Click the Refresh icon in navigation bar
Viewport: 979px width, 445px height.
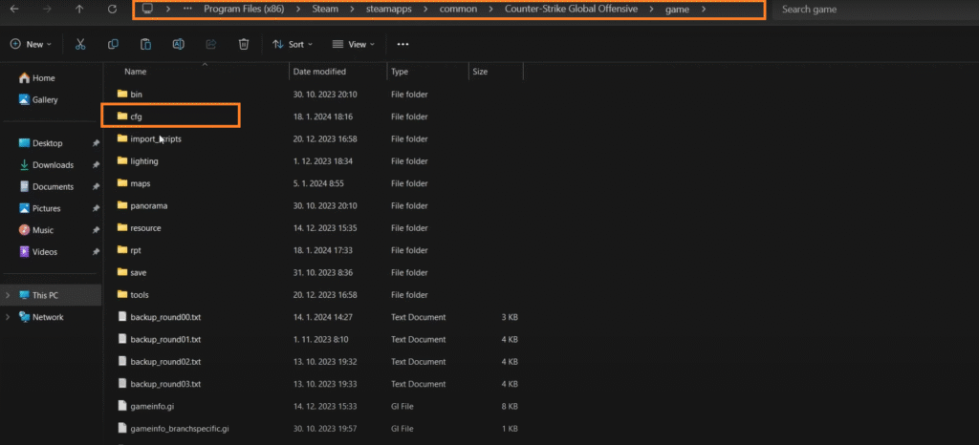[113, 10]
